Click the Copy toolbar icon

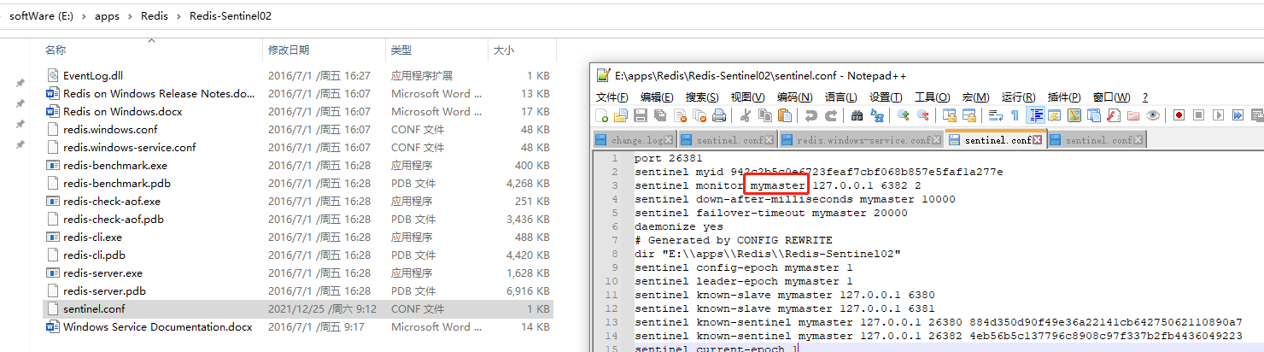click(765, 115)
